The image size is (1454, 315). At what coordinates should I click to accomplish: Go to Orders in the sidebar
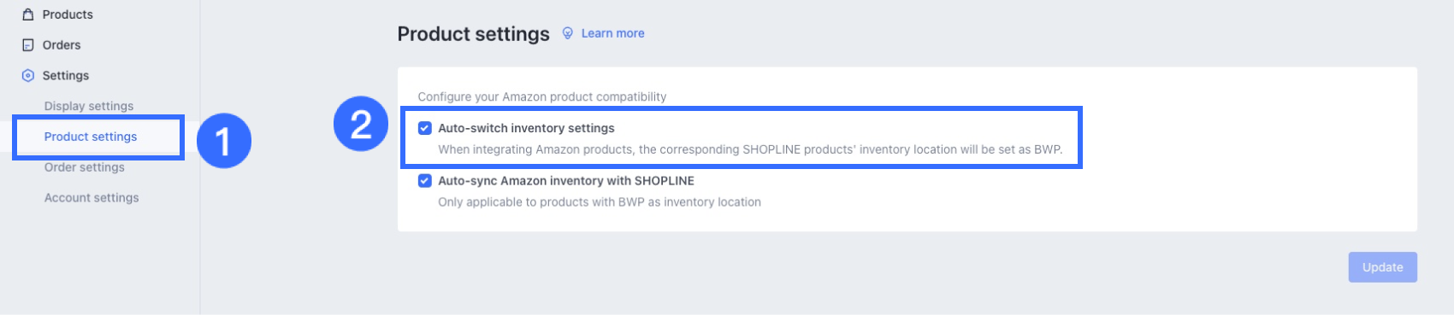point(62,45)
